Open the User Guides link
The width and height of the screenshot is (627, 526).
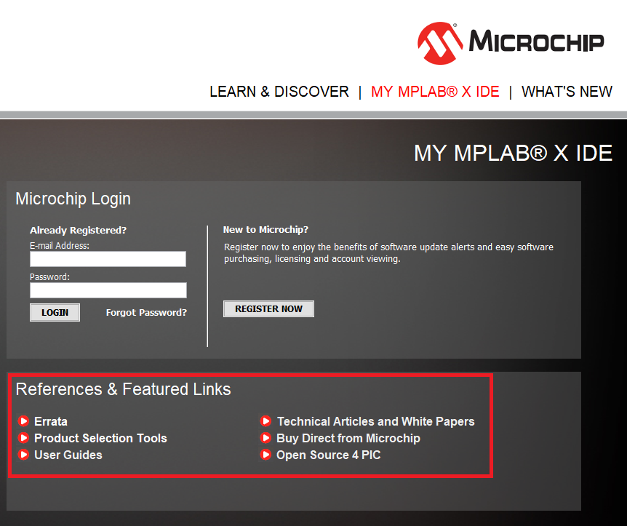click(68, 455)
